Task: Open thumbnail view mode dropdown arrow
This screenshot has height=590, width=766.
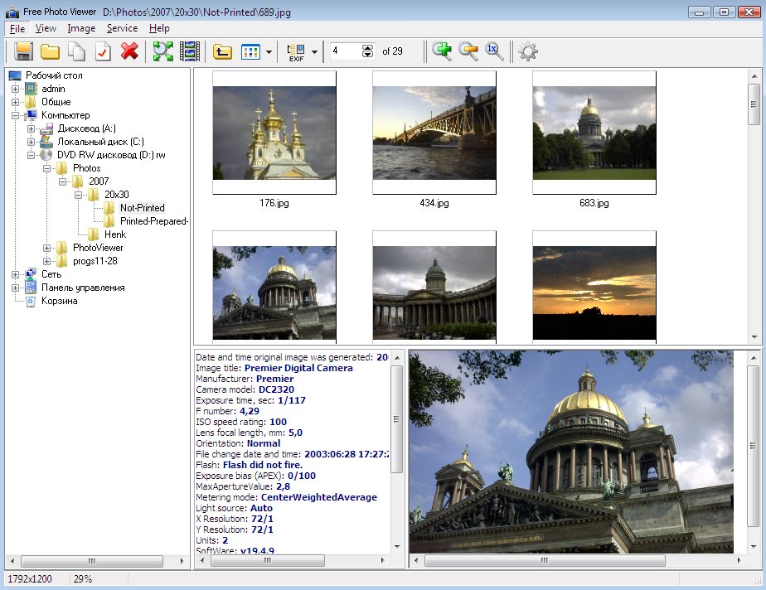Action: coord(269,52)
